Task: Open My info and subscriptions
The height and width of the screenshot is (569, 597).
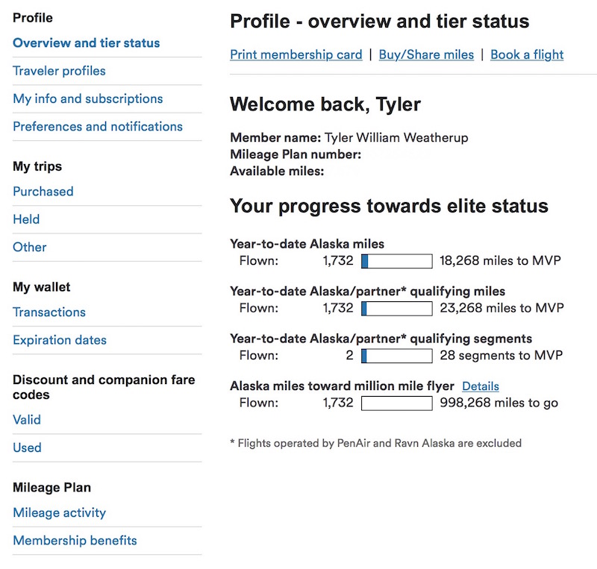Action: tap(88, 98)
